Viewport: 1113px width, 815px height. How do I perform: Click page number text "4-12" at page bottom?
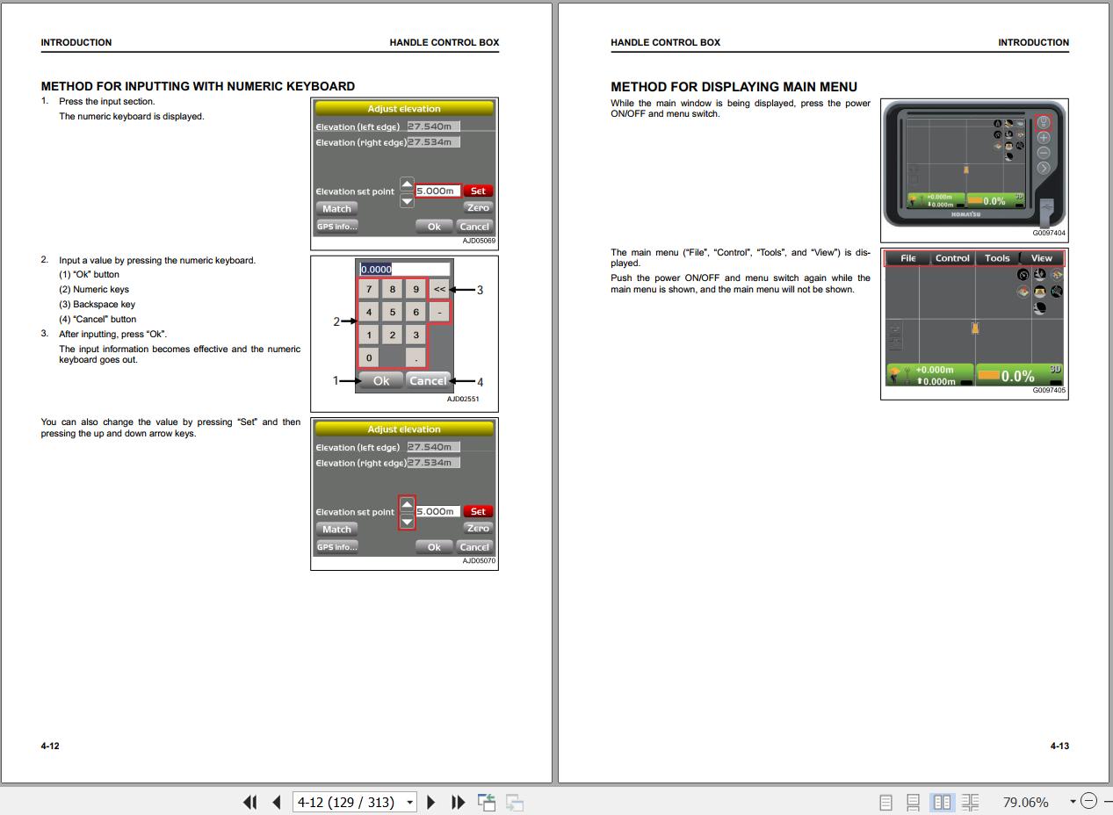(50, 746)
